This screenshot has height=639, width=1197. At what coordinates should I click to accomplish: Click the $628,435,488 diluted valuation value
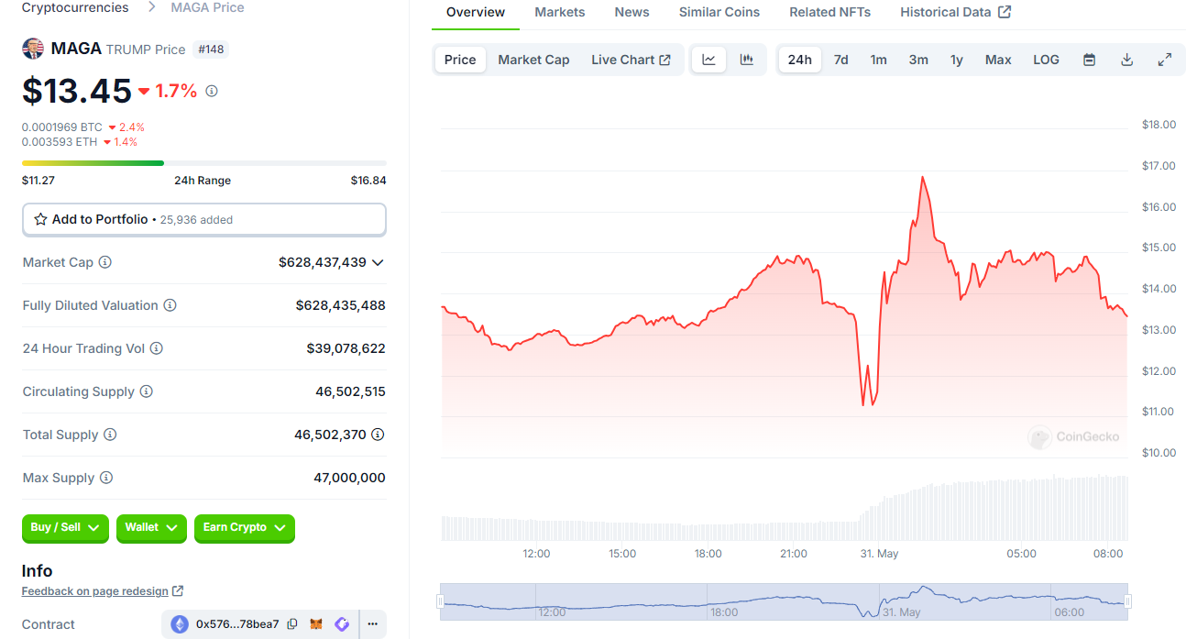341,305
